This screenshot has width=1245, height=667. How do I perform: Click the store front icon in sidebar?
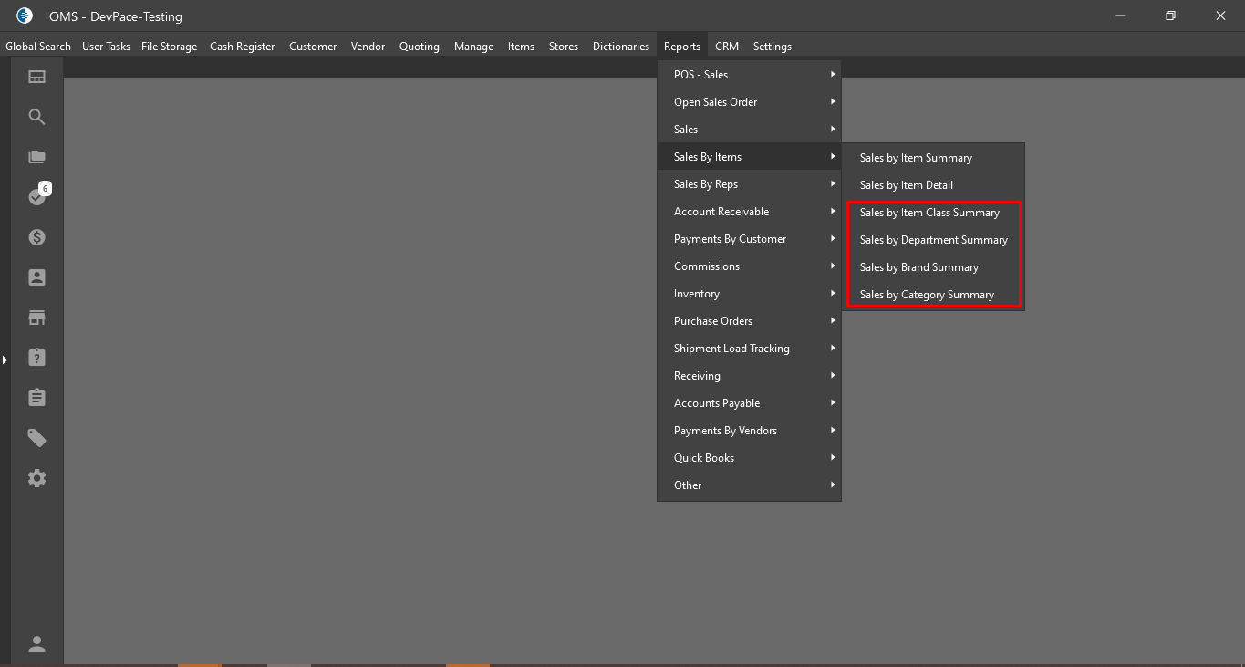(36, 318)
